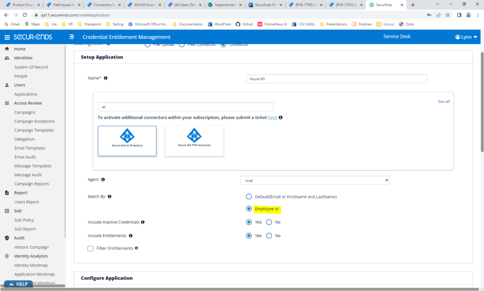The height and width of the screenshot is (291, 484).
Task: Open the new tab plus button
Action: tap(413, 5)
